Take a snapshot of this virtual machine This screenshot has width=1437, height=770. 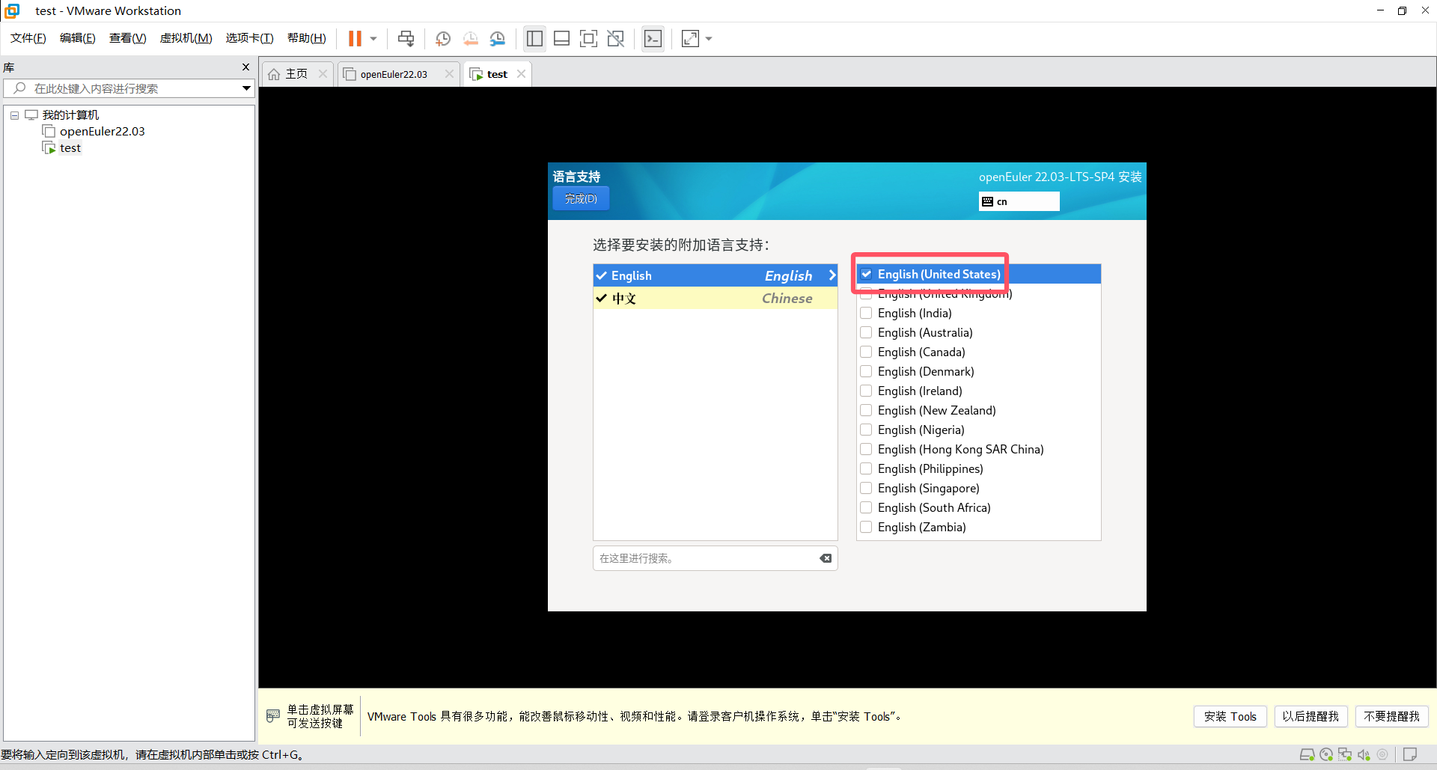click(443, 38)
